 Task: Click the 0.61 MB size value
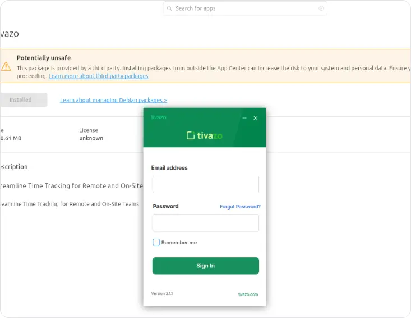click(11, 138)
